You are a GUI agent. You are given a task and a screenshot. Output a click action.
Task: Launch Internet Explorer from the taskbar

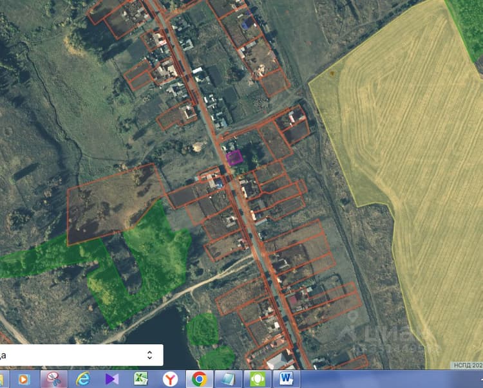click(x=83, y=379)
